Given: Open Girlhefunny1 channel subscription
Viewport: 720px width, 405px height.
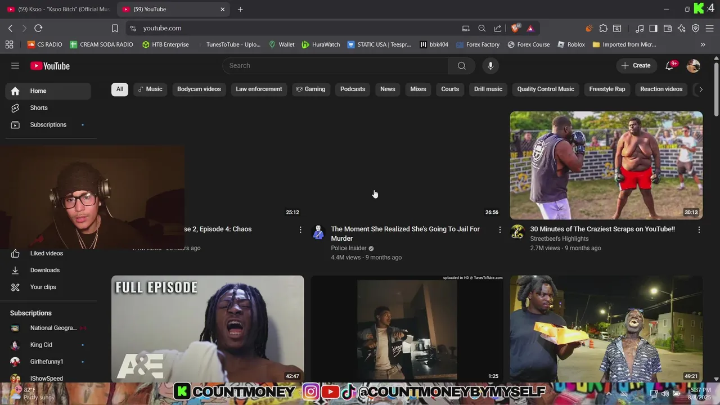Looking at the screenshot, I should [x=48, y=362].
